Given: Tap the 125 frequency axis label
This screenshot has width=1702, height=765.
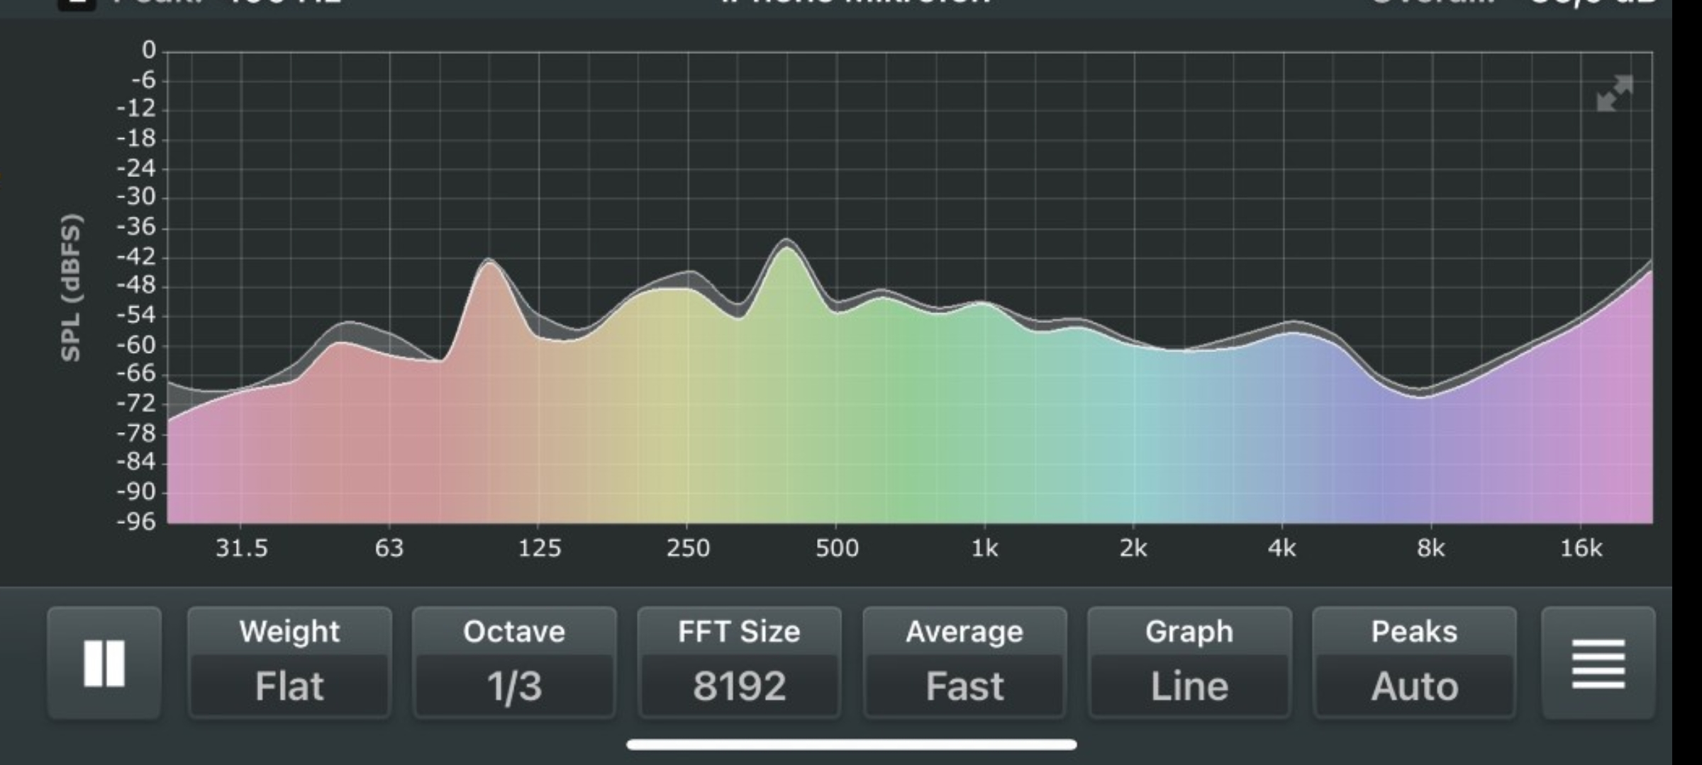Looking at the screenshot, I should tap(539, 548).
